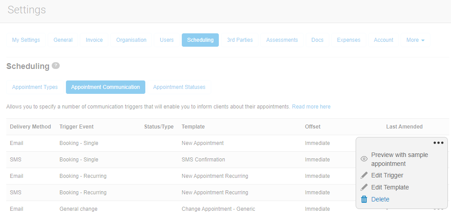Open the My Settings tab
451x213 pixels.
coord(26,40)
